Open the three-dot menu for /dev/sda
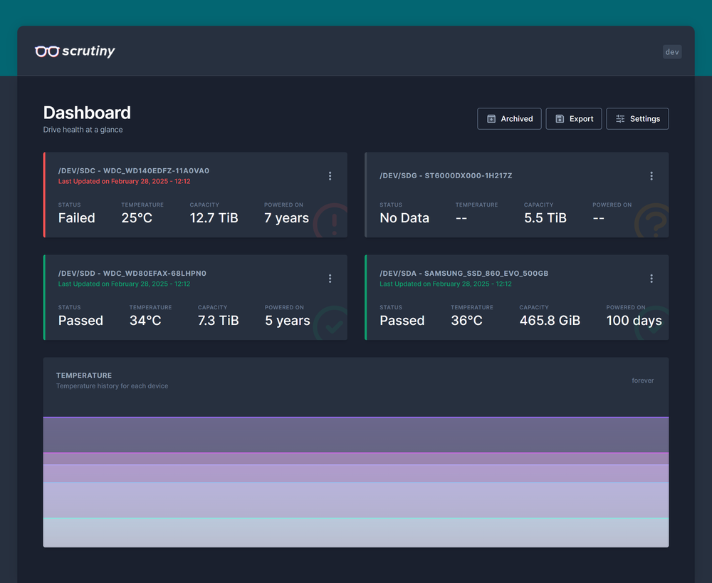 point(651,279)
